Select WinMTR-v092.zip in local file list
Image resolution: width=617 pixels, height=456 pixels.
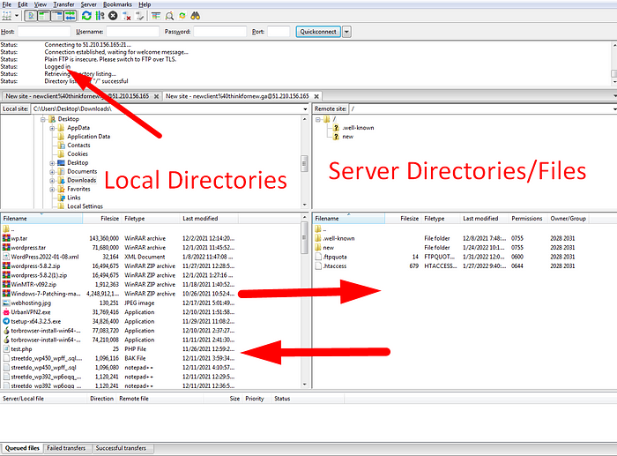click(33, 285)
